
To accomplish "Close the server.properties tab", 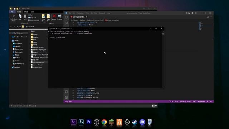I will coord(86,17).
